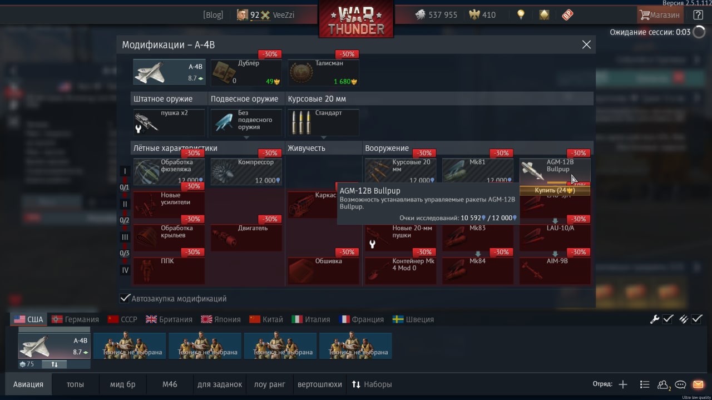This screenshot has width=712, height=400.
Task: Select the топы preset tab
Action: tap(76, 384)
